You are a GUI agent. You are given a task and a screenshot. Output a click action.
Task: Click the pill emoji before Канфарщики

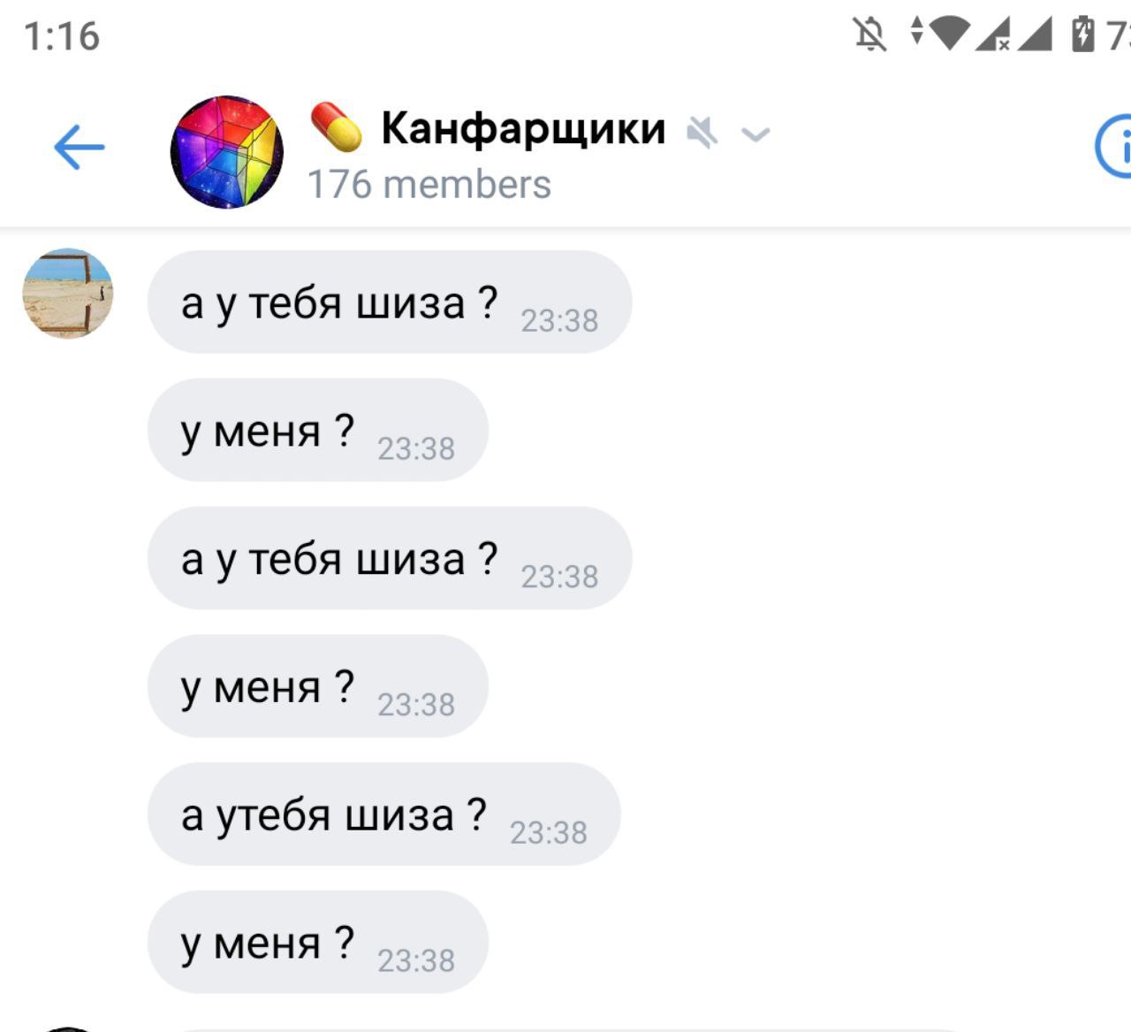tap(336, 126)
